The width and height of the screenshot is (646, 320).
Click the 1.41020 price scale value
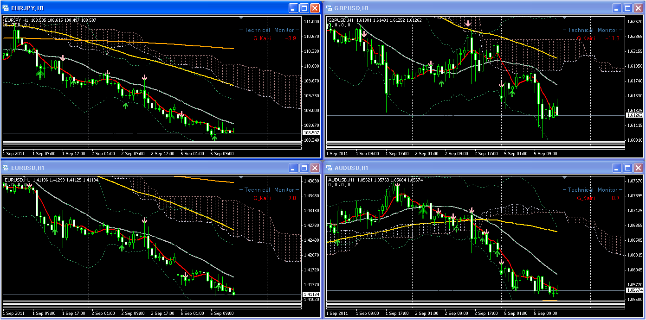tap(311, 300)
